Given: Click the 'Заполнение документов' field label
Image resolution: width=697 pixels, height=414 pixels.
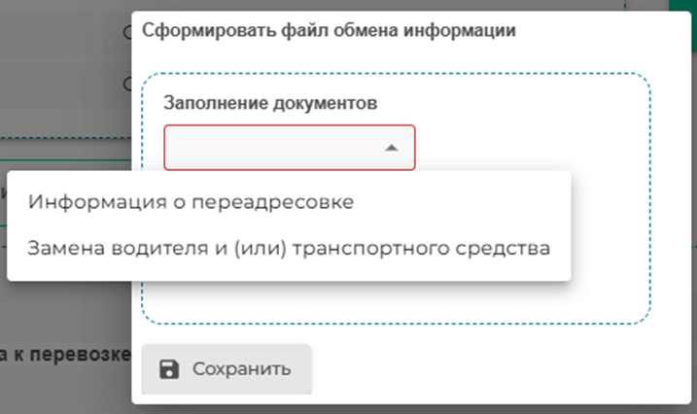Looking at the screenshot, I should 269,102.
